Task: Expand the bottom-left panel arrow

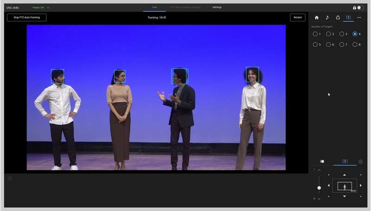Action: pyautogui.click(x=10, y=178)
